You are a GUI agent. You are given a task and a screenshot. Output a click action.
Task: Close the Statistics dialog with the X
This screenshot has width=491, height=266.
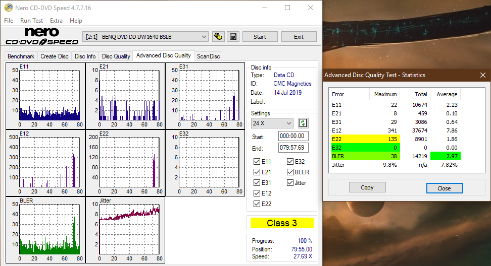pyautogui.click(x=482, y=75)
